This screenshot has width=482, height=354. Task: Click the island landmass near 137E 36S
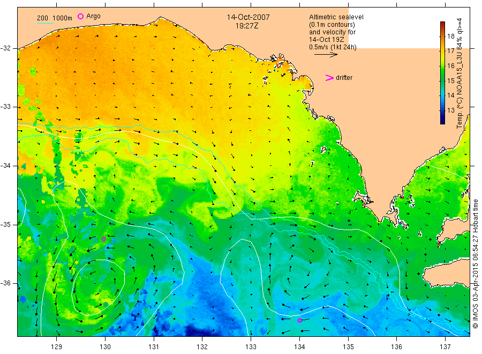(x=446, y=272)
